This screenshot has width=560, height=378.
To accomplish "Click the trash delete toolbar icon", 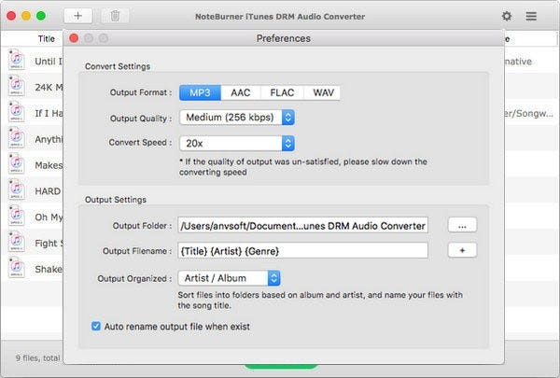I will click(x=115, y=16).
